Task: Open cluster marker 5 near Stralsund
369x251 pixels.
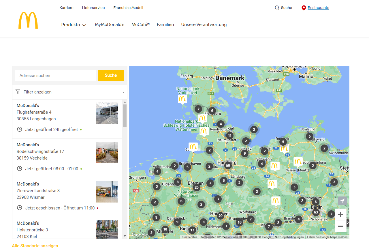Action: click(309, 136)
